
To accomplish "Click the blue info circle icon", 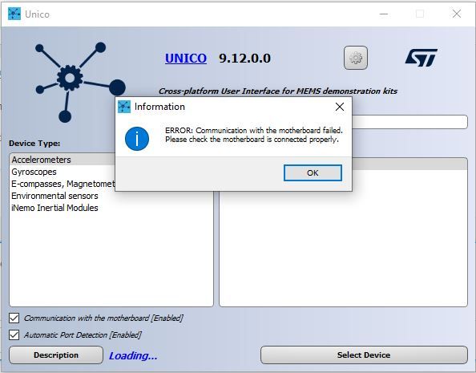I will [137, 139].
